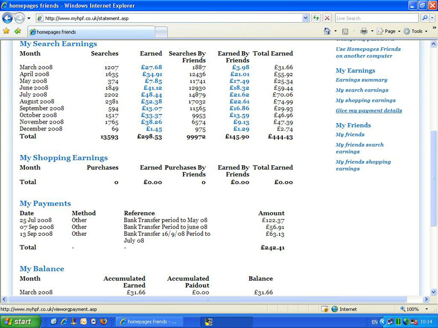438x328 pixels.
Task: Print page using the printer icon
Action: coord(364,31)
